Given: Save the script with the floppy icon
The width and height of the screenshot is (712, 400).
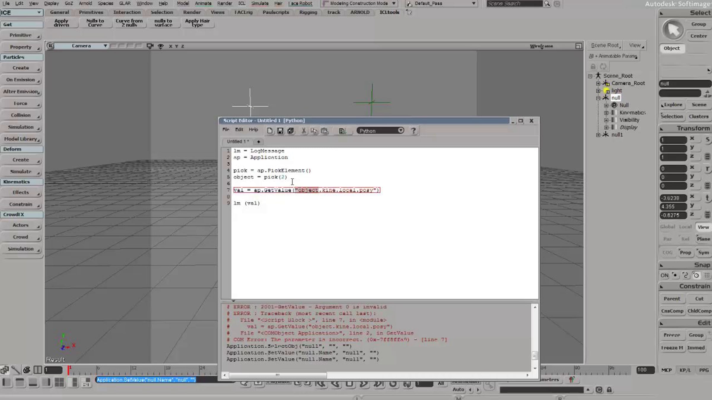Looking at the screenshot, I should click(280, 131).
